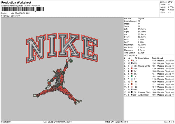Click the Width value 4.81 in
Screen dimensions: 175x124
pyautogui.click(x=171, y=10)
